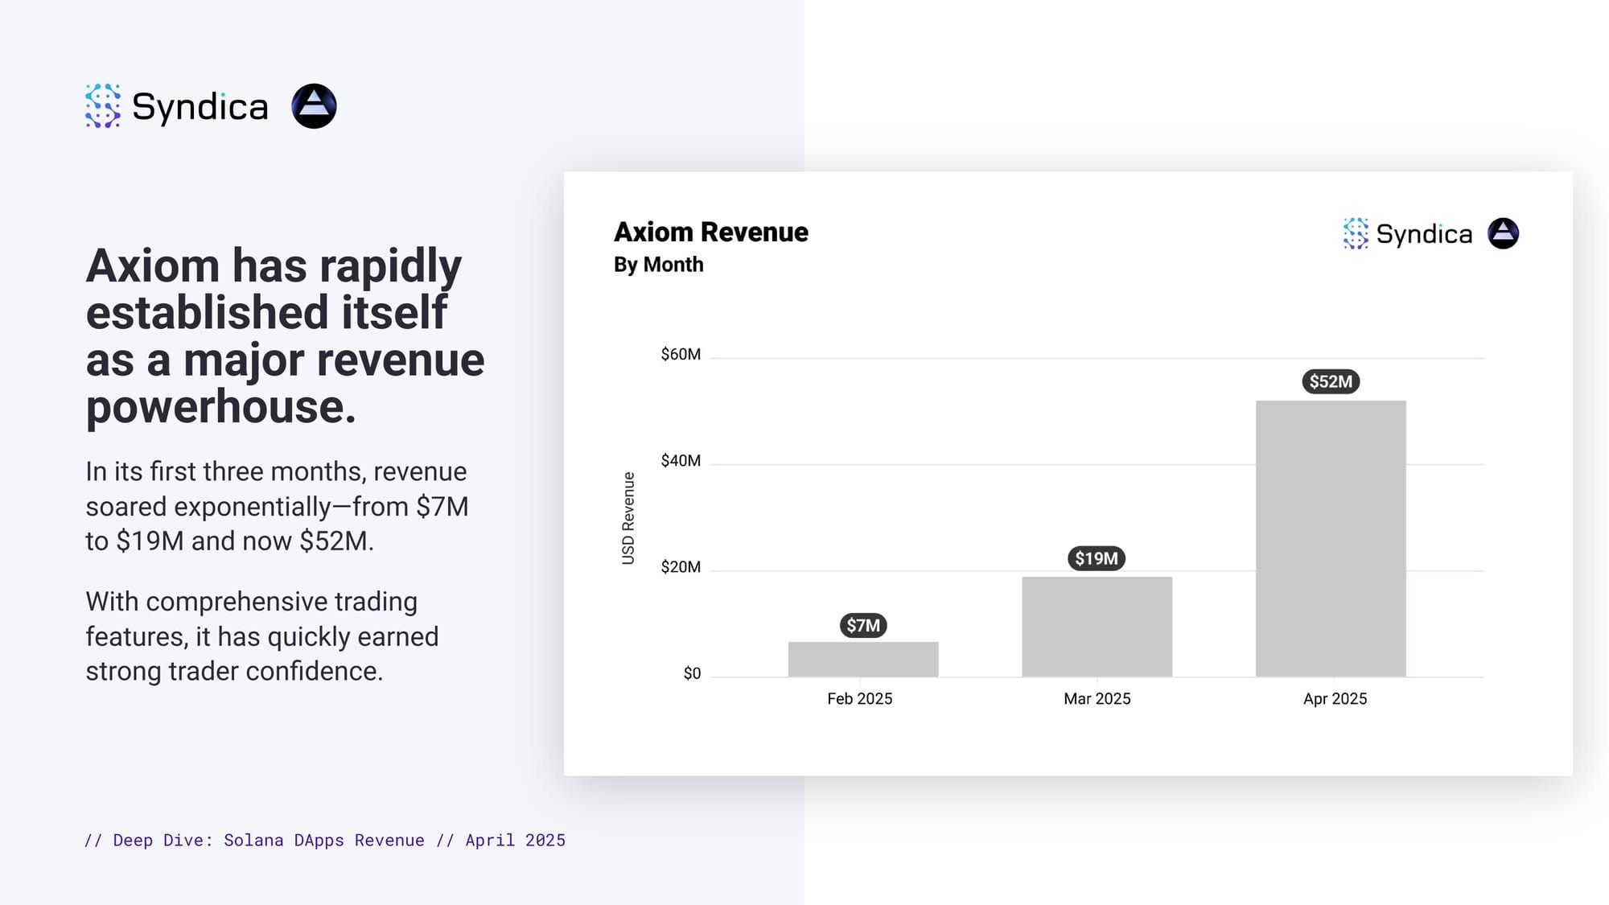Click the Axiom triangle logo beside Syndica wordmark
The width and height of the screenshot is (1609, 905).
click(314, 106)
